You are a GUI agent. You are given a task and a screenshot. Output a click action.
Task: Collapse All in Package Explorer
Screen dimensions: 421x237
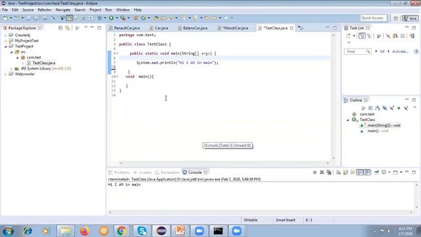point(61,28)
